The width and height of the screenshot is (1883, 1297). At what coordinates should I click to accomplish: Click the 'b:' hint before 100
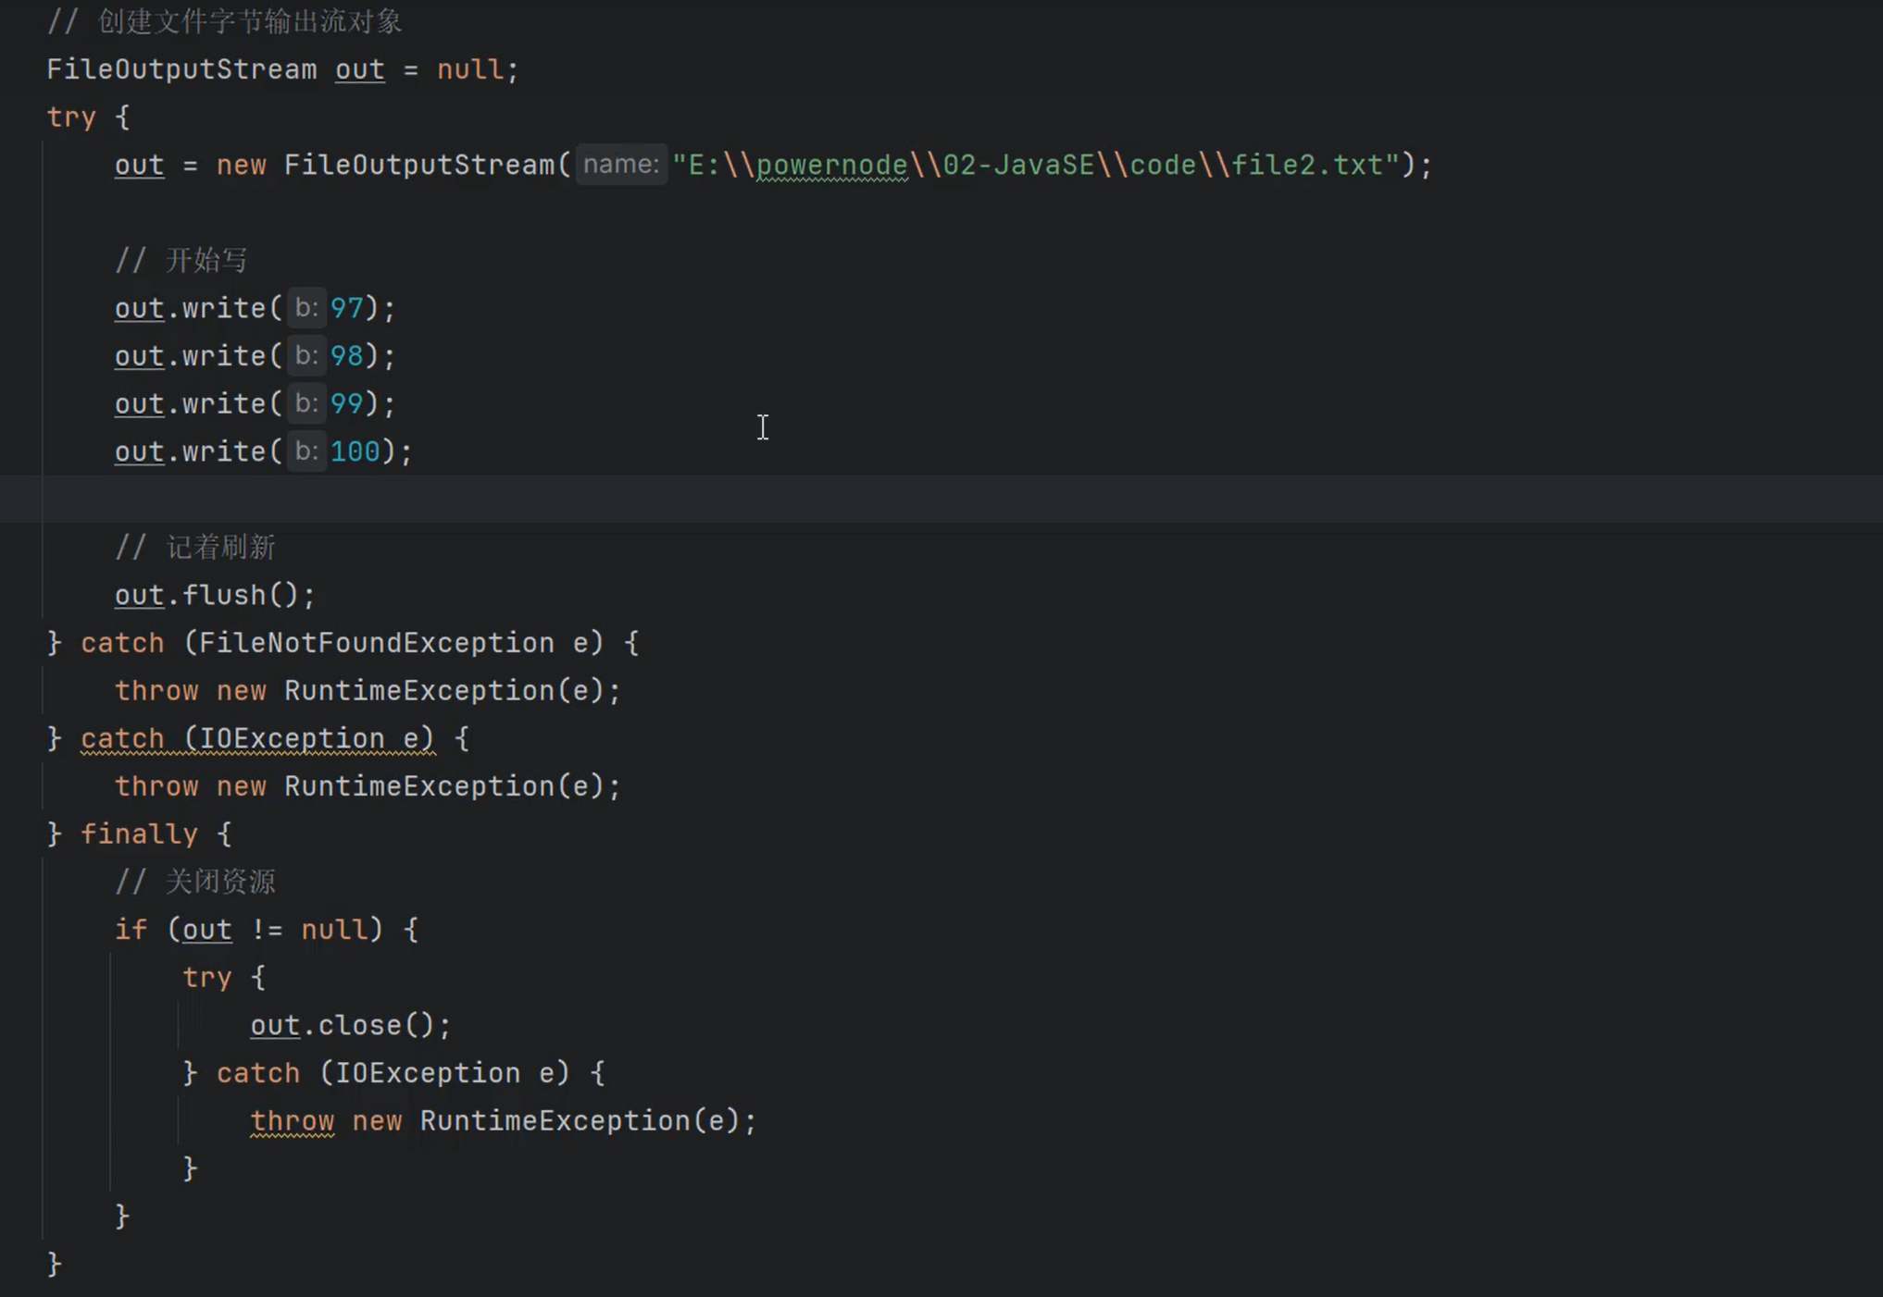pos(306,451)
